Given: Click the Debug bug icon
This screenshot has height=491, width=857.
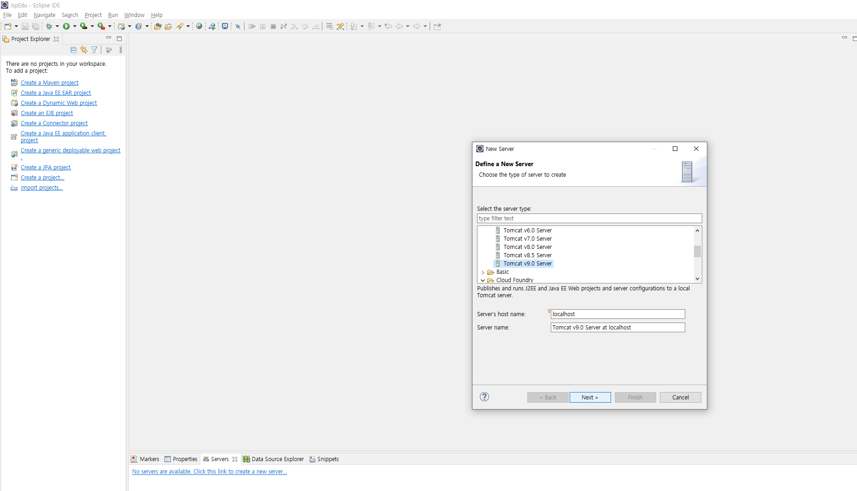Looking at the screenshot, I should [49, 26].
